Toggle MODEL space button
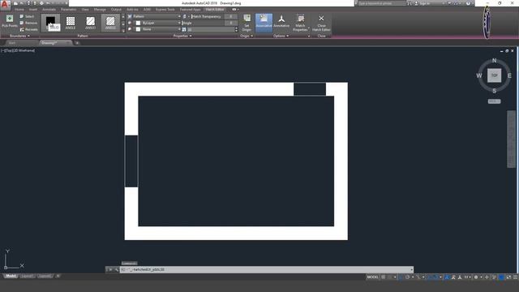The image size is (519, 292). point(372,277)
